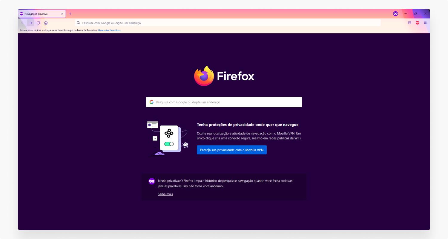Image resolution: width=448 pixels, height=239 pixels.
Task: Open a new tab with plus button
Action: (x=70, y=14)
